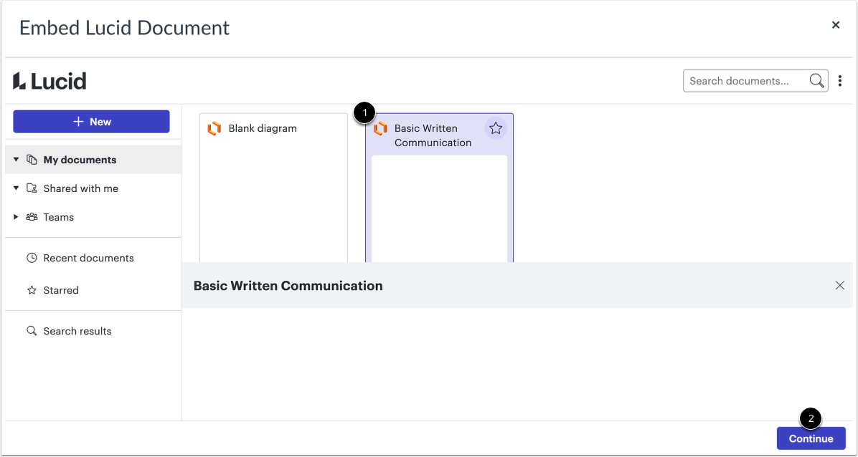This screenshot has width=858, height=457.
Task: Click the Continue button
Action: point(811,438)
